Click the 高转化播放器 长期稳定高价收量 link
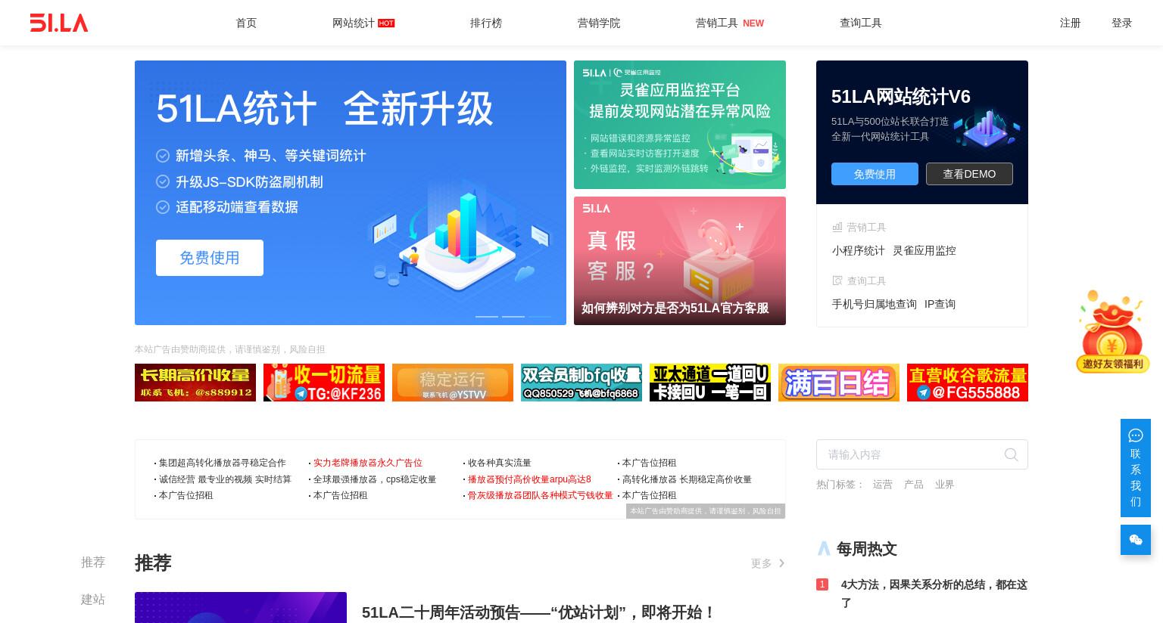 click(x=686, y=479)
